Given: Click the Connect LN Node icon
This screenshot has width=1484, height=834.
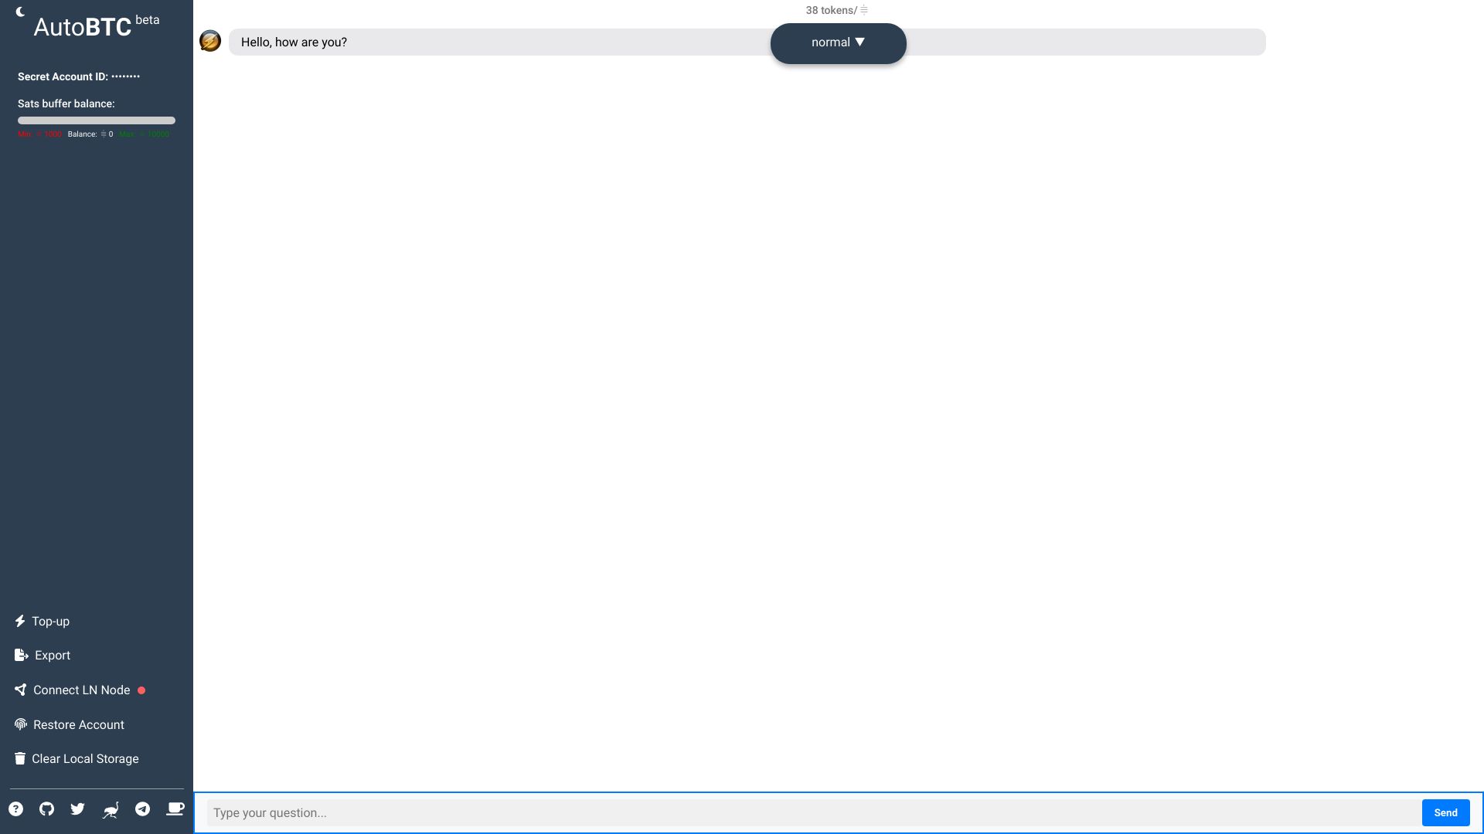Looking at the screenshot, I should click(x=19, y=690).
